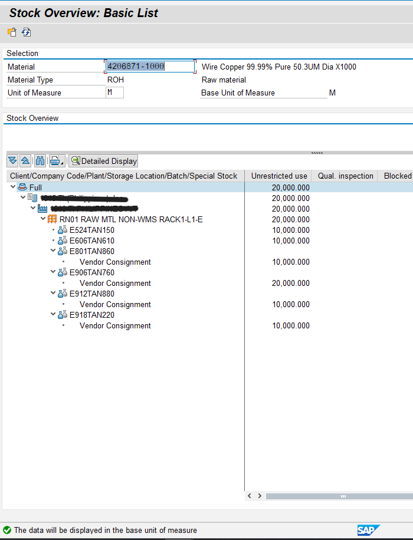413x540 pixels.
Task: Click the company code building icon
Action: pyautogui.click(x=32, y=197)
